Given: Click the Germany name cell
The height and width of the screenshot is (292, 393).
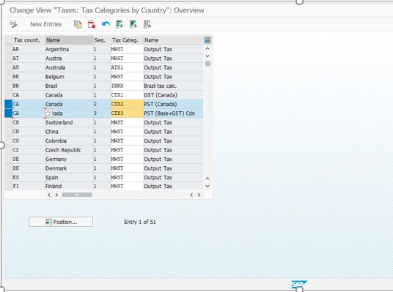Looking at the screenshot, I should pyautogui.click(x=69, y=159).
